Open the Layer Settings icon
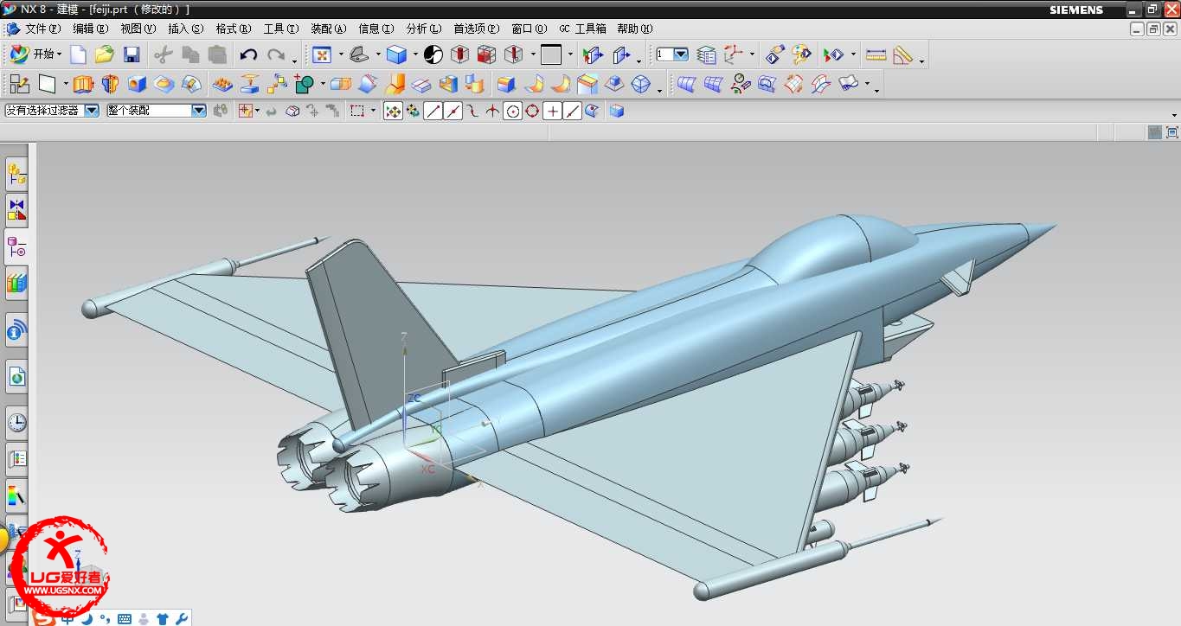Image resolution: width=1181 pixels, height=626 pixels. pos(706,55)
